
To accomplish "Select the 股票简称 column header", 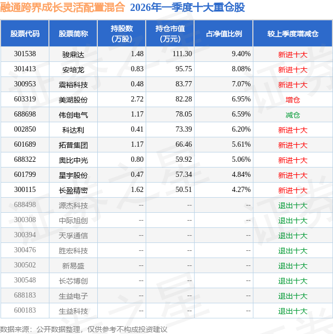I will pyautogui.click(x=73, y=33).
